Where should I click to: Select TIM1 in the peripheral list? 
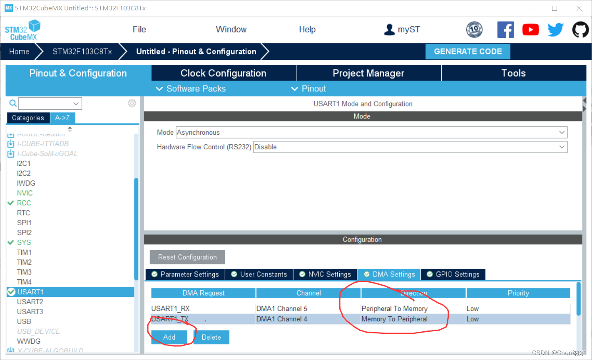(x=24, y=252)
